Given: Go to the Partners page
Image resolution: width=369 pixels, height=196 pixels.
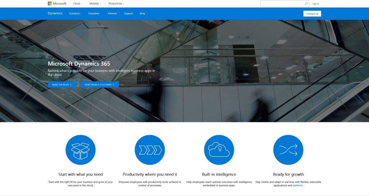Looking at the screenshot, I should 112,13.
